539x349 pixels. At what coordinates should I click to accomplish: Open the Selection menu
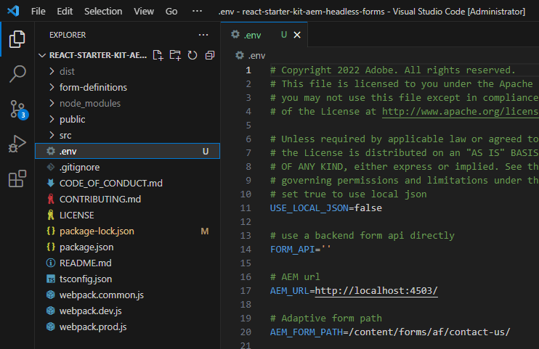(103, 12)
